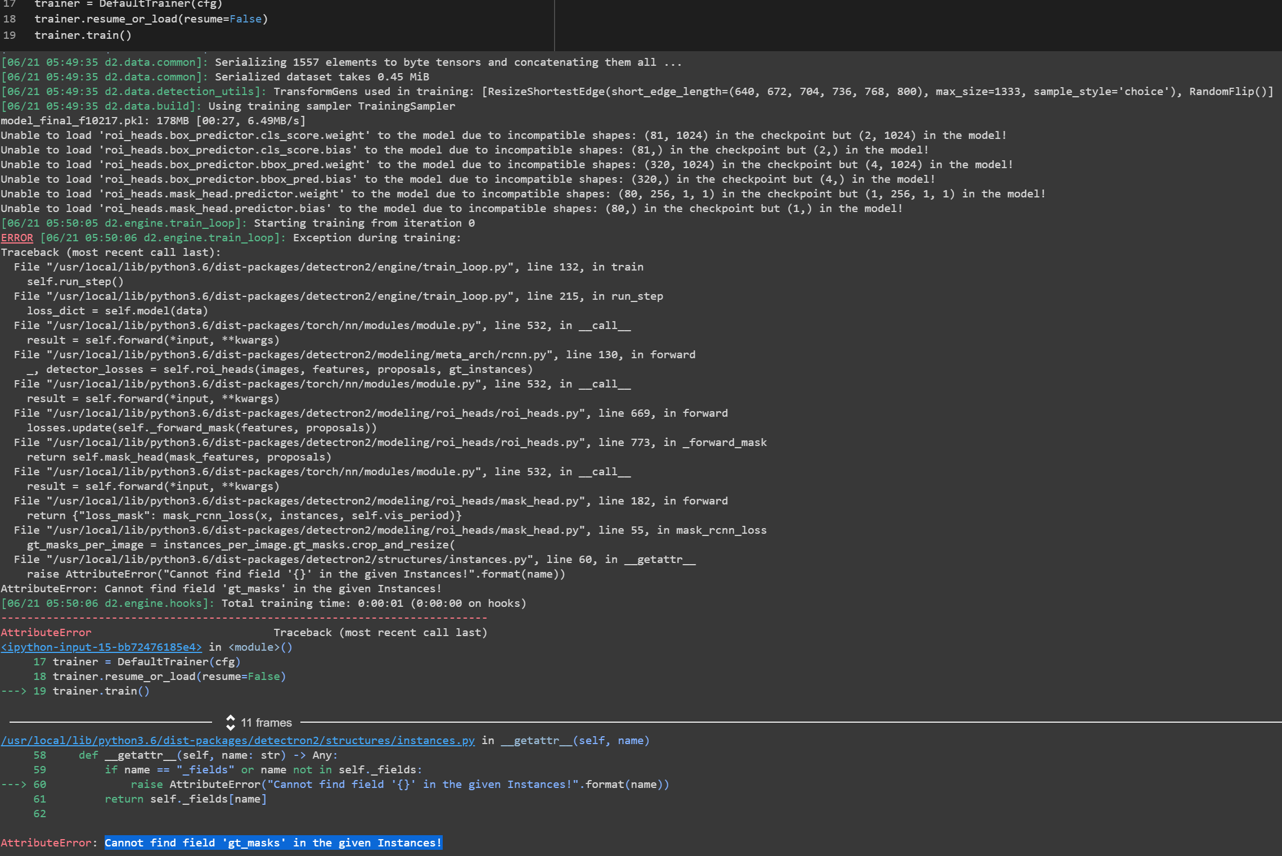Click the up-down arrows beside 11 frames
1282x856 pixels.
click(231, 723)
